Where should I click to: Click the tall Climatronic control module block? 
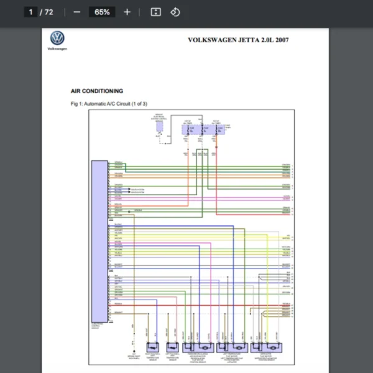point(99,239)
